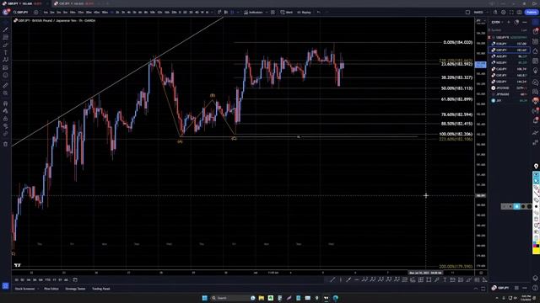Open the user profile avatar menu
540x303 pixels.
(x=6, y=13)
